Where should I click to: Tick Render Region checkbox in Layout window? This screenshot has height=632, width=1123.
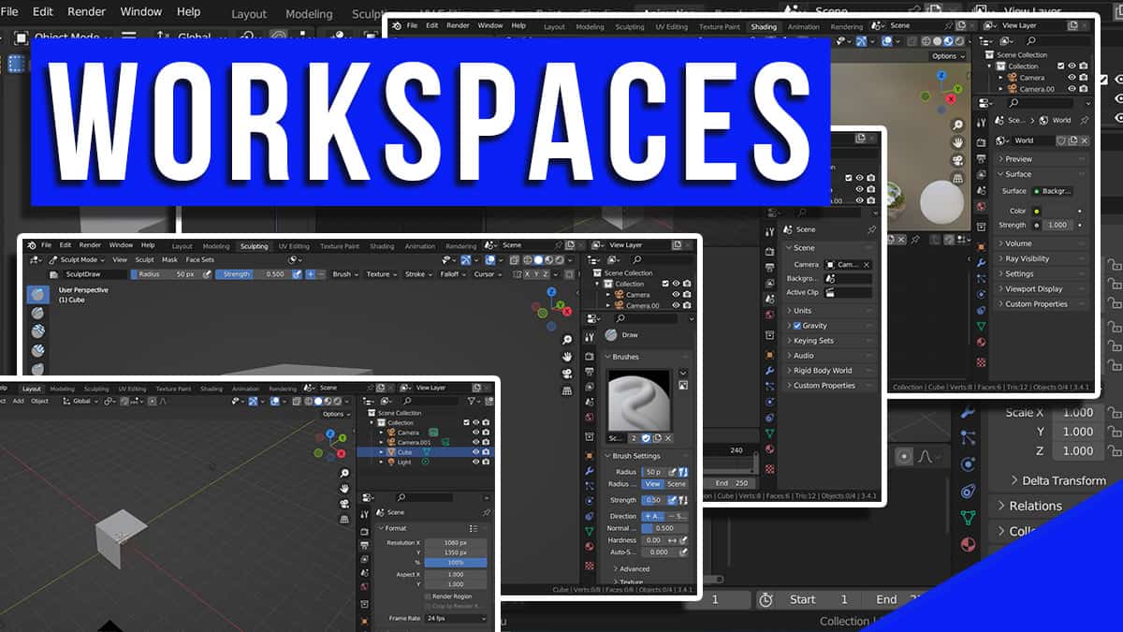pyautogui.click(x=429, y=596)
